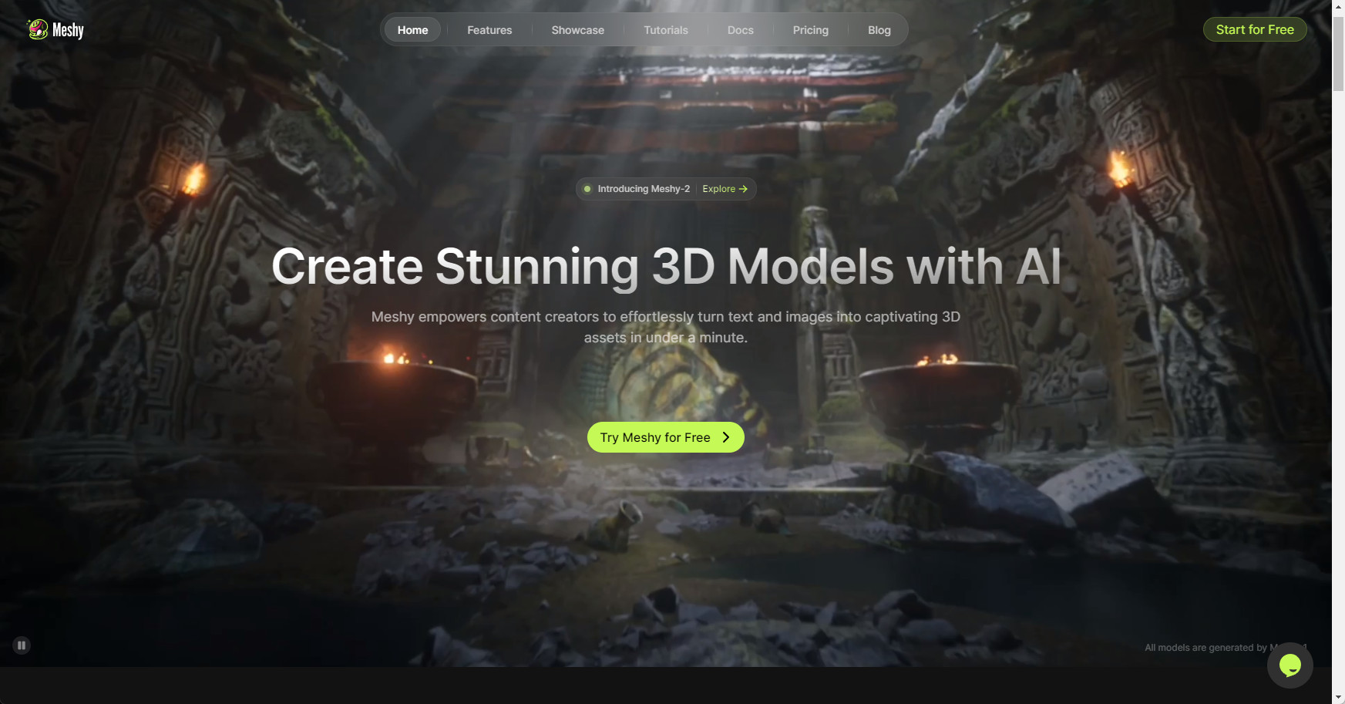Click the Meshy empowers content creators paragraph
This screenshot has width=1345, height=704.
click(x=666, y=327)
